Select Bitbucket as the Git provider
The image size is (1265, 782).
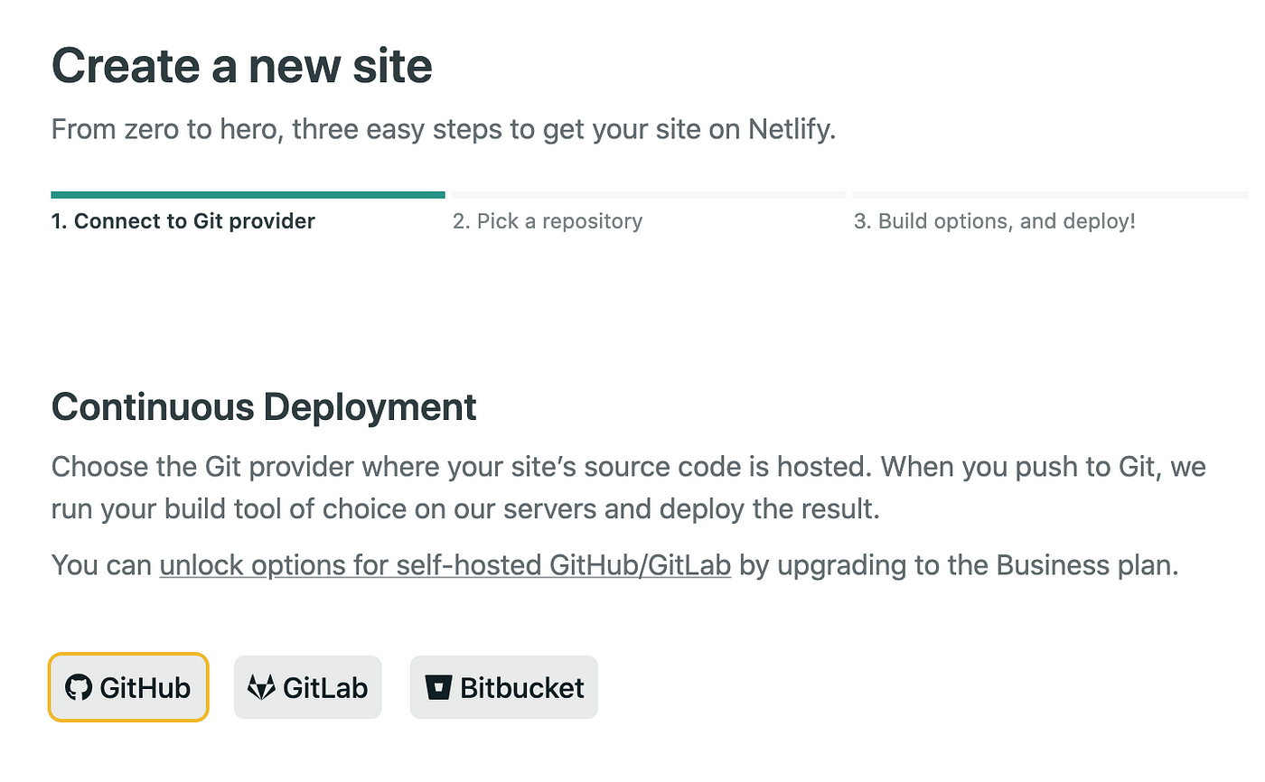click(504, 688)
